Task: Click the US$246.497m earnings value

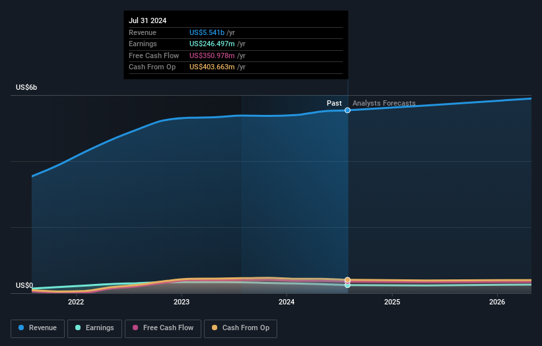Action: 212,44
